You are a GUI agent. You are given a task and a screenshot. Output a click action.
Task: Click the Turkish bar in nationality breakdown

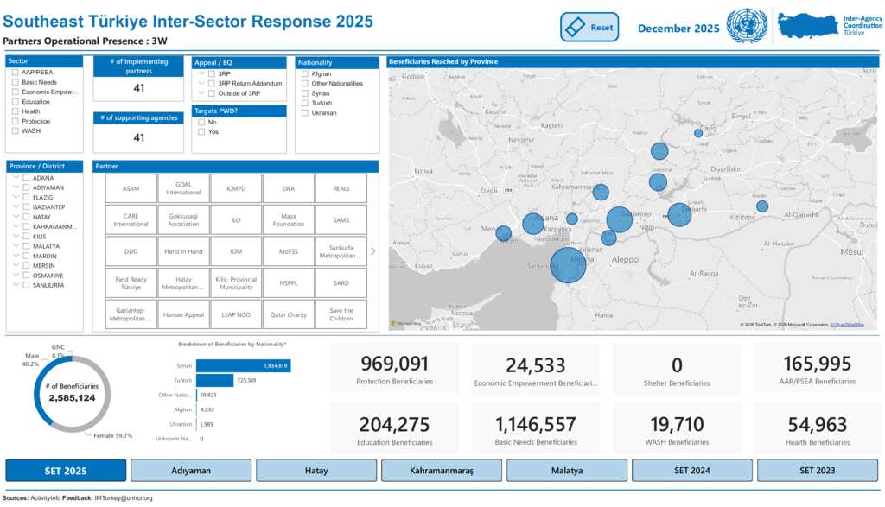(214, 381)
